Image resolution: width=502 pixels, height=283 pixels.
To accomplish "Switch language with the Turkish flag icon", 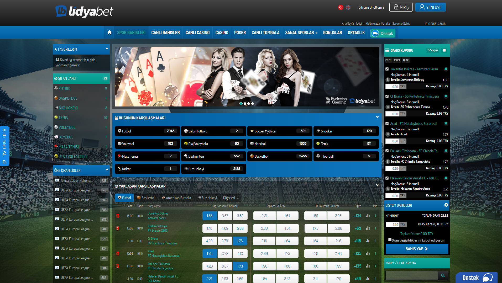I will [341, 7].
